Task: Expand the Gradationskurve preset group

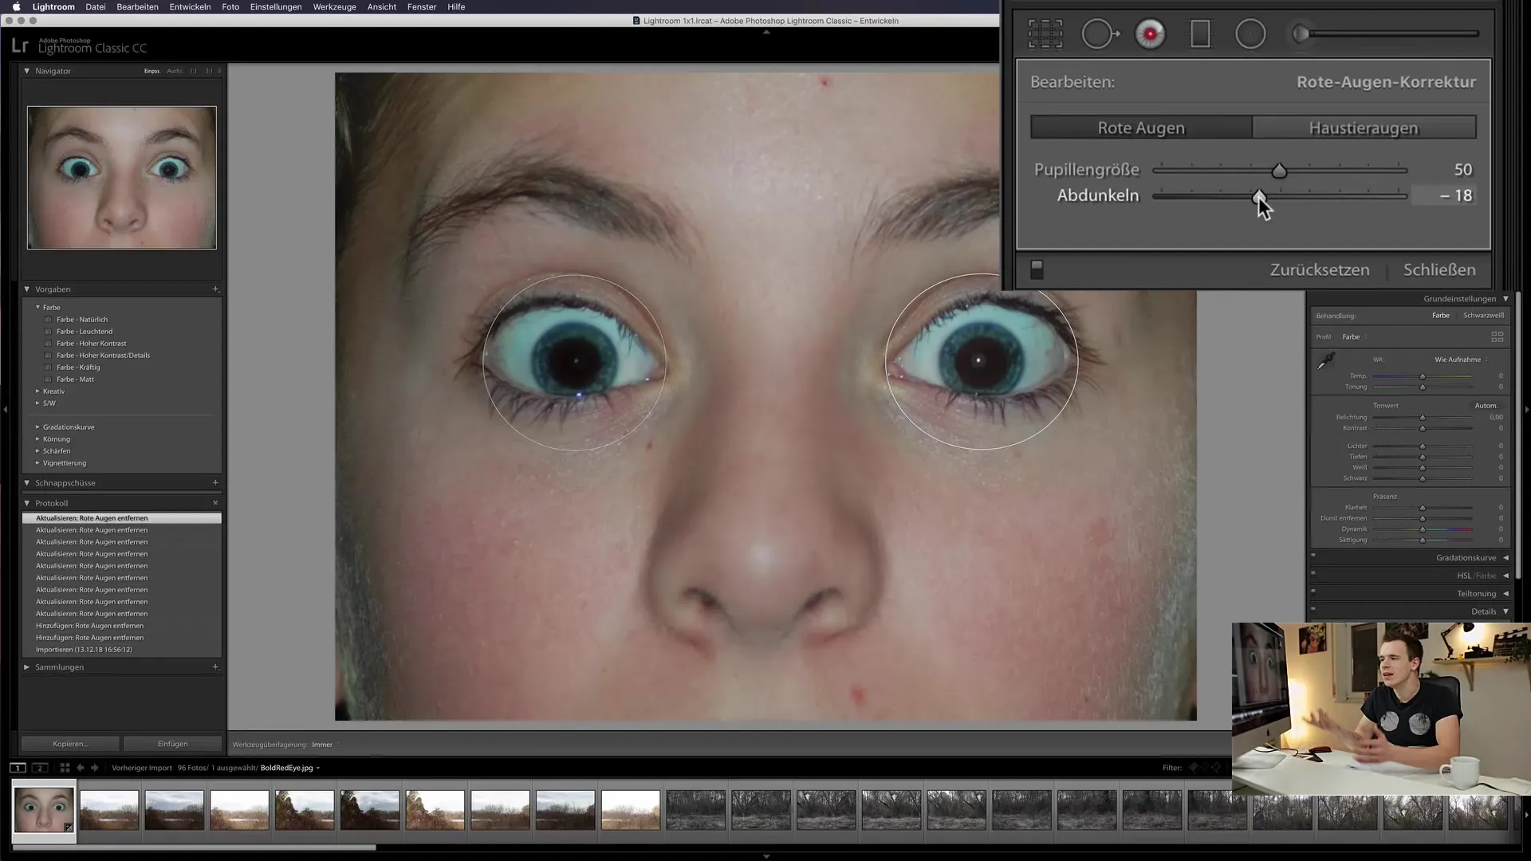Action: [37, 427]
